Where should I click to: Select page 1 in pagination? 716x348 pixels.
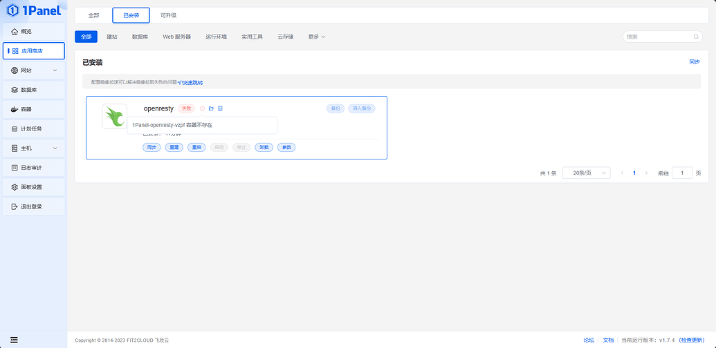pos(634,173)
